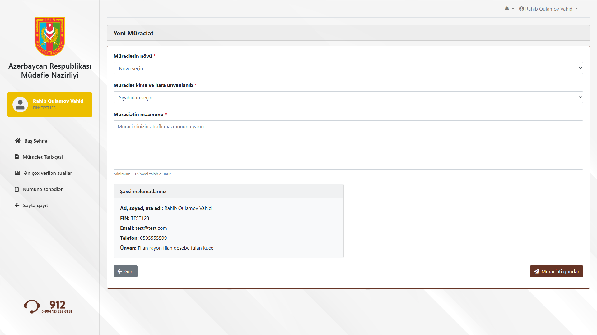Viewport: 597px width, 335px height.
Task: Click the chart icon beside Ən çox verilən suallar
Action: tap(17, 173)
